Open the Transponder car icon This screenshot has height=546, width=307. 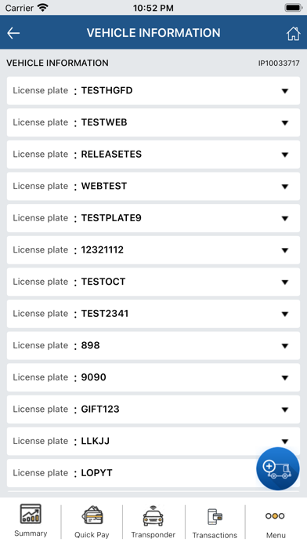[x=153, y=515]
